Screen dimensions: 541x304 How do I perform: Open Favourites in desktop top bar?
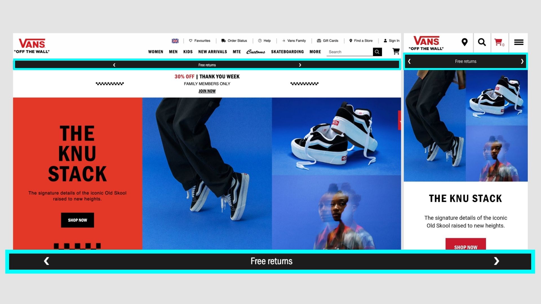(x=199, y=41)
